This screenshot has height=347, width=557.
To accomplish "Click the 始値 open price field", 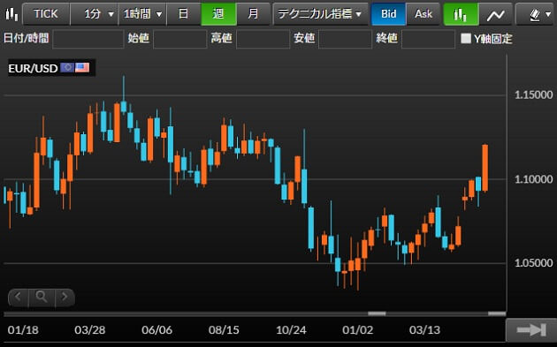I will [x=179, y=39].
